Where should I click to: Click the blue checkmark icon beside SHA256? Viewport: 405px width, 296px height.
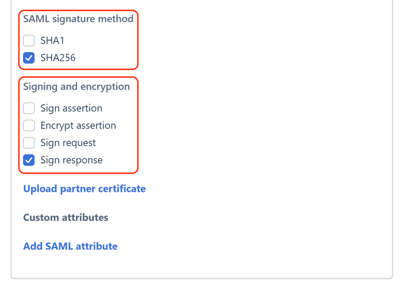point(29,58)
